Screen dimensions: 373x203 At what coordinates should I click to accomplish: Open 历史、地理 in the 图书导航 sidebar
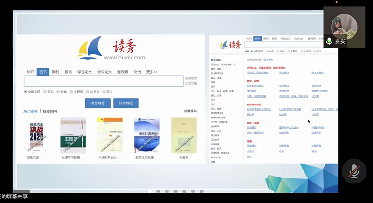216,109
